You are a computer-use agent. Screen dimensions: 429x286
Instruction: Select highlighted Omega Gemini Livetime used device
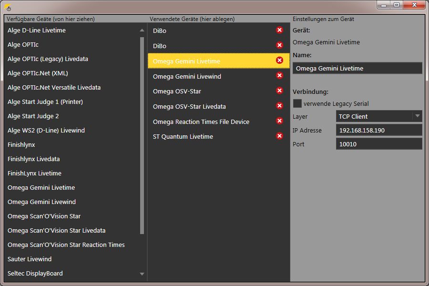pyautogui.click(x=219, y=61)
